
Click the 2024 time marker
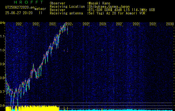coord(70,24)
